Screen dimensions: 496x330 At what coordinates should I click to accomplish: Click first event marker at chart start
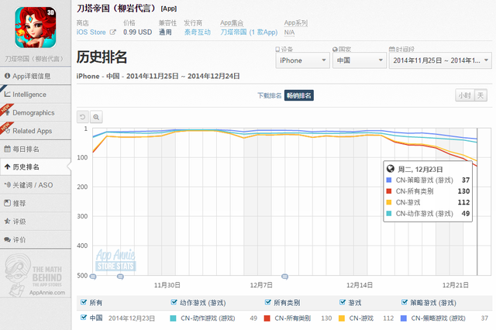click(x=93, y=277)
